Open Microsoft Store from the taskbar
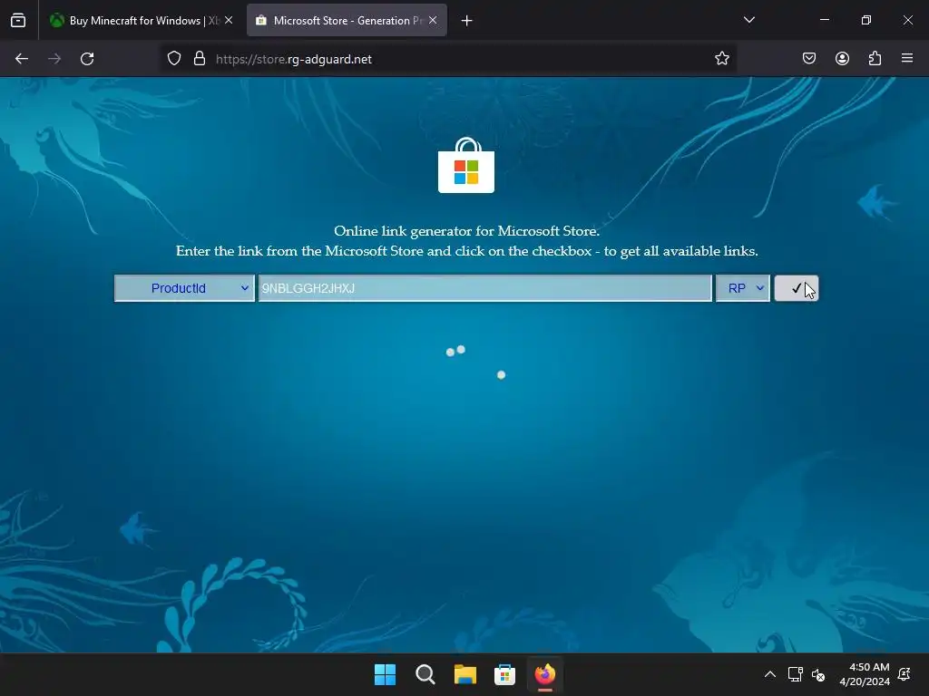The image size is (929, 696). tap(504, 674)
